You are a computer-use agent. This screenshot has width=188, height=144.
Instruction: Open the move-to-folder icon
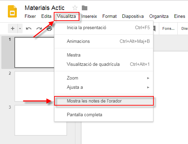pyautogui.click(x=85, y=8)
